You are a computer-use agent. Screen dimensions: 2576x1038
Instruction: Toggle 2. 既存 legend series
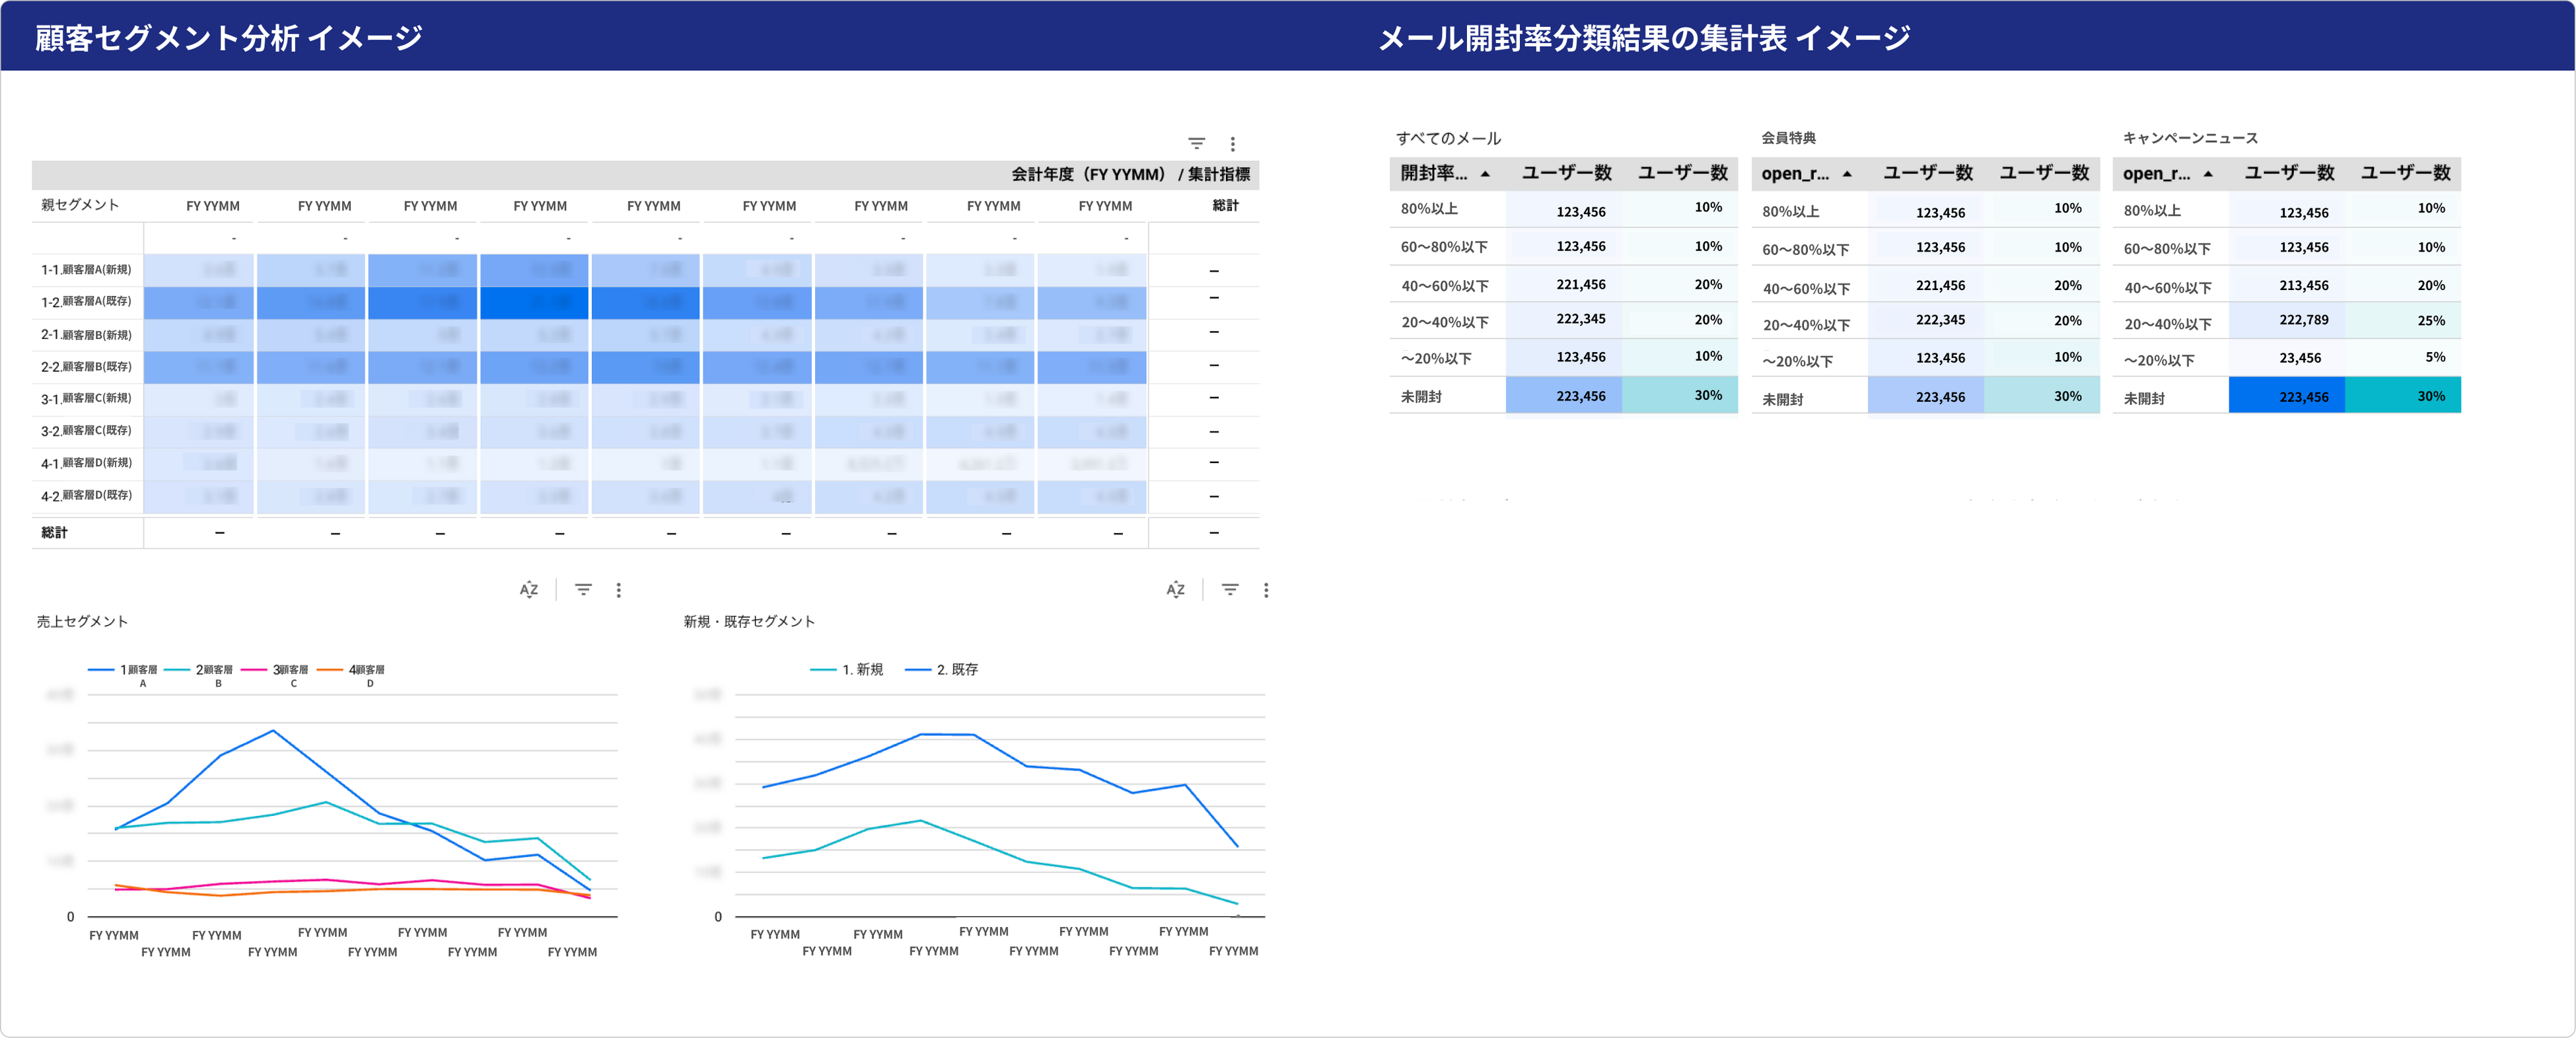pyautogui.click(x=957, y=670)
